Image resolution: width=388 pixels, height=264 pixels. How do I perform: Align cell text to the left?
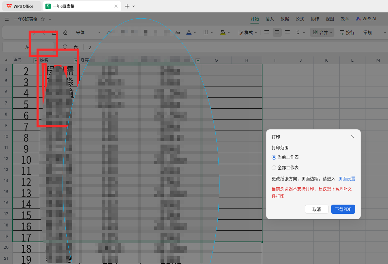pos(266,32)
